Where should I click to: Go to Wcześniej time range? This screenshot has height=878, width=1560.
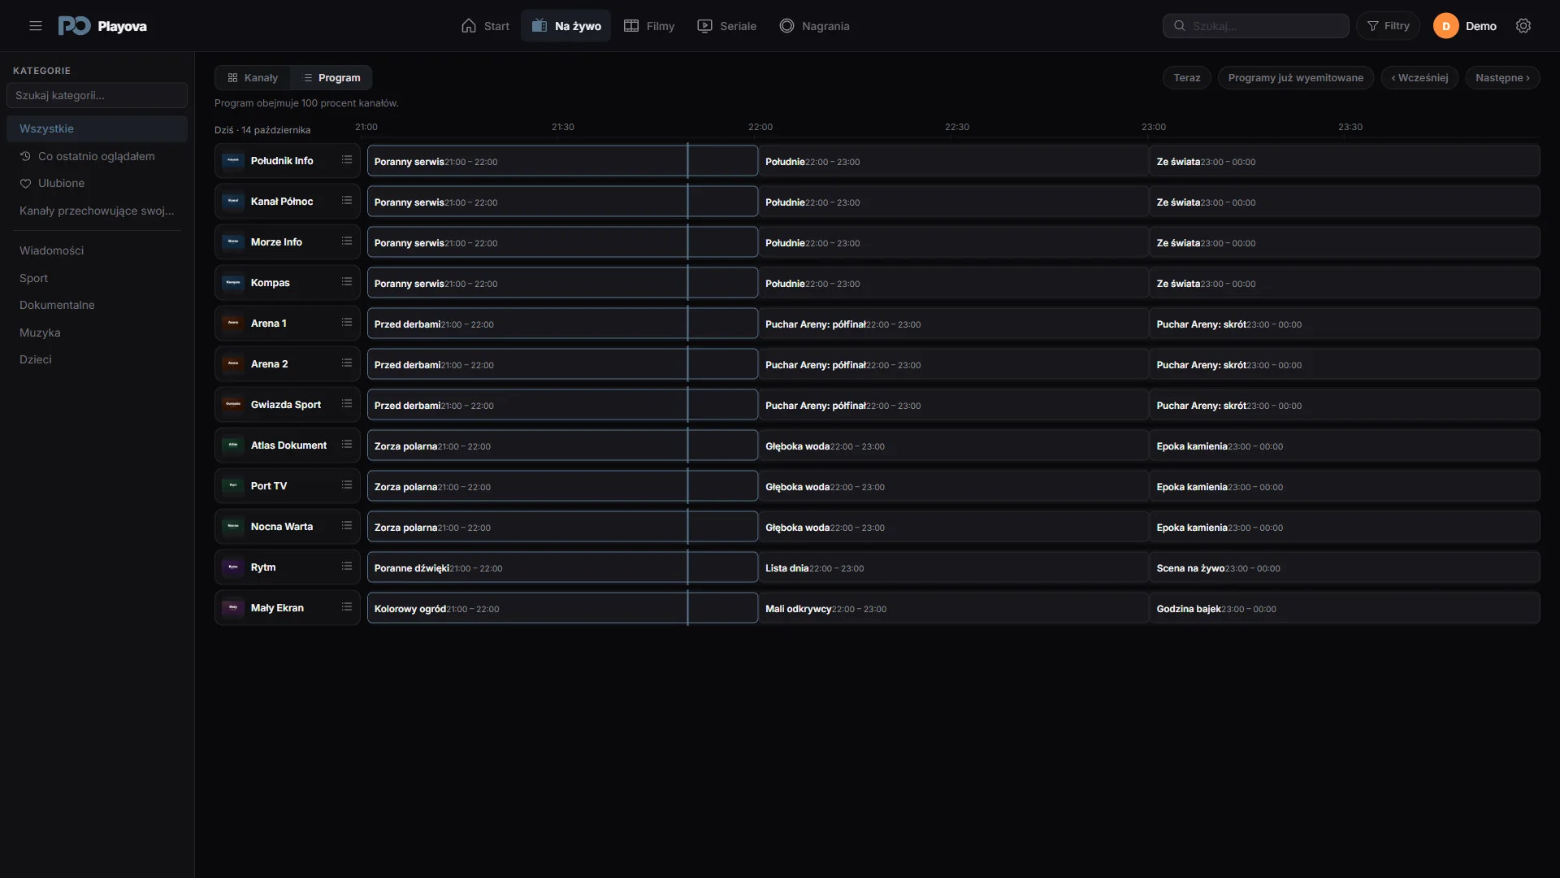1419,78
